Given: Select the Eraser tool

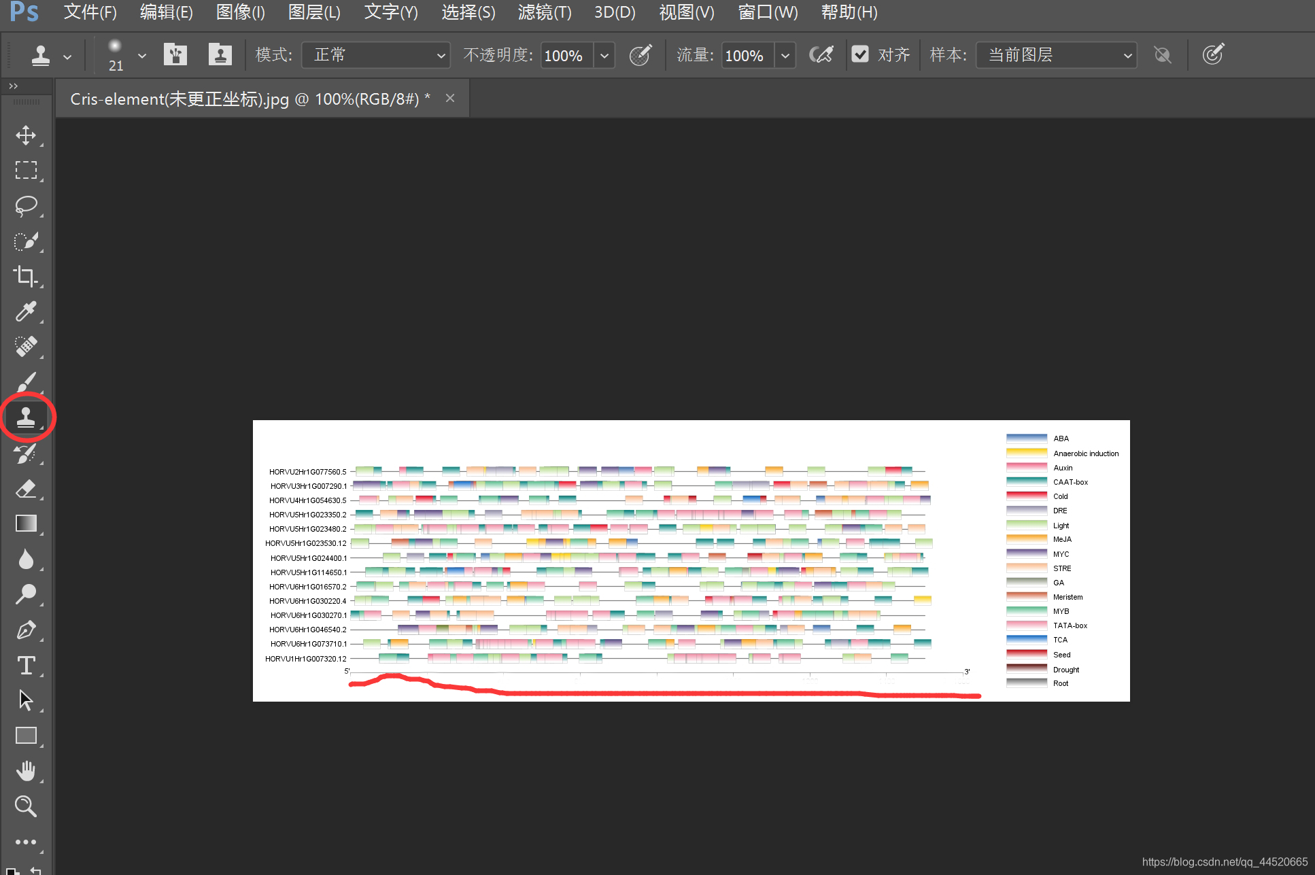Looking at the screenshot, I should click(x=26, y=488).
